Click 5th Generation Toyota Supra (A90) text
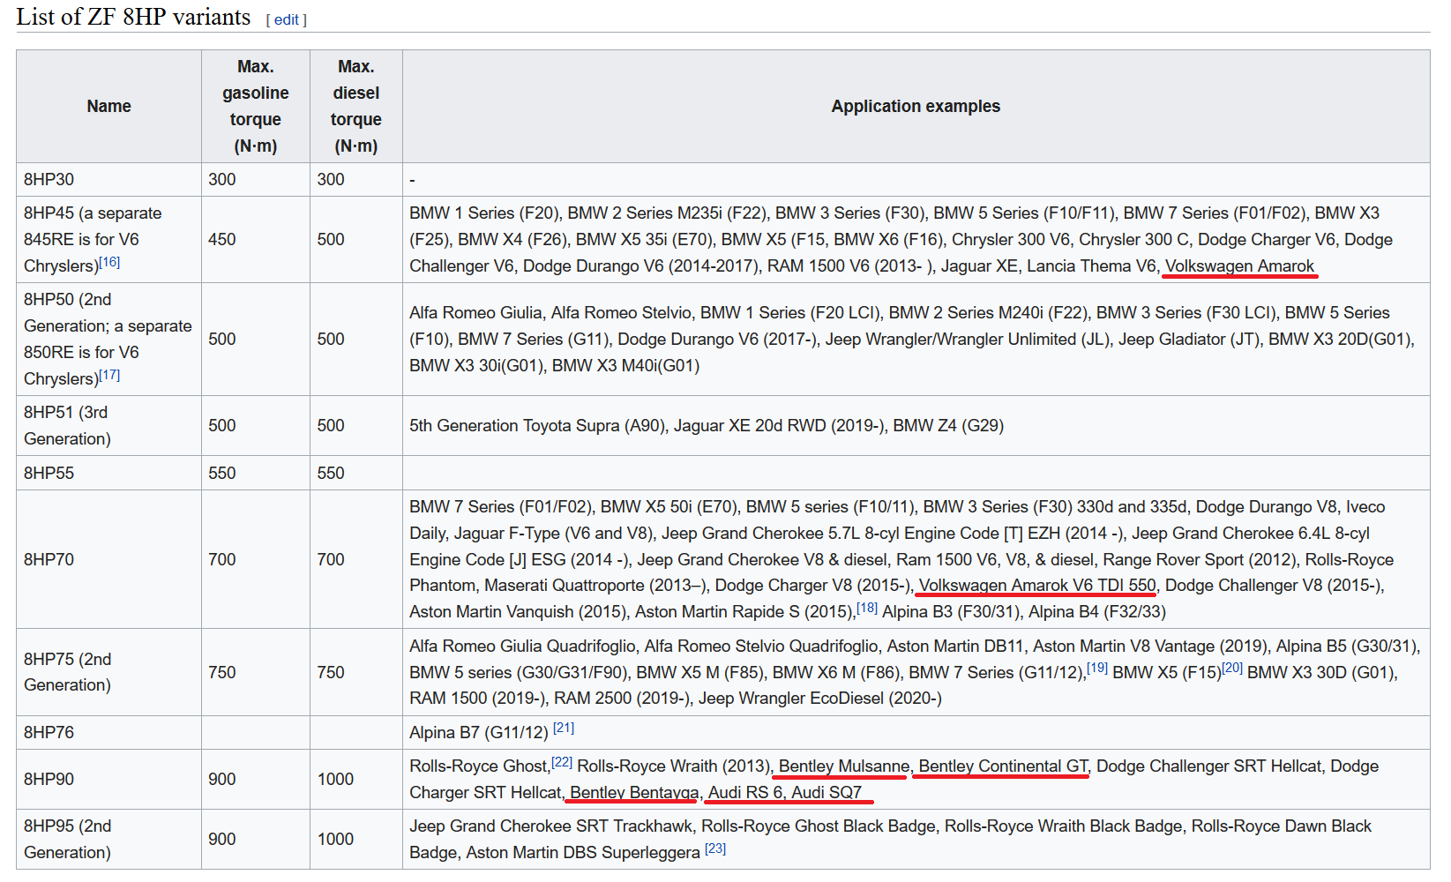Image resolution: width=1451 pixels, height=882 pixels. [x=537, y=425]
